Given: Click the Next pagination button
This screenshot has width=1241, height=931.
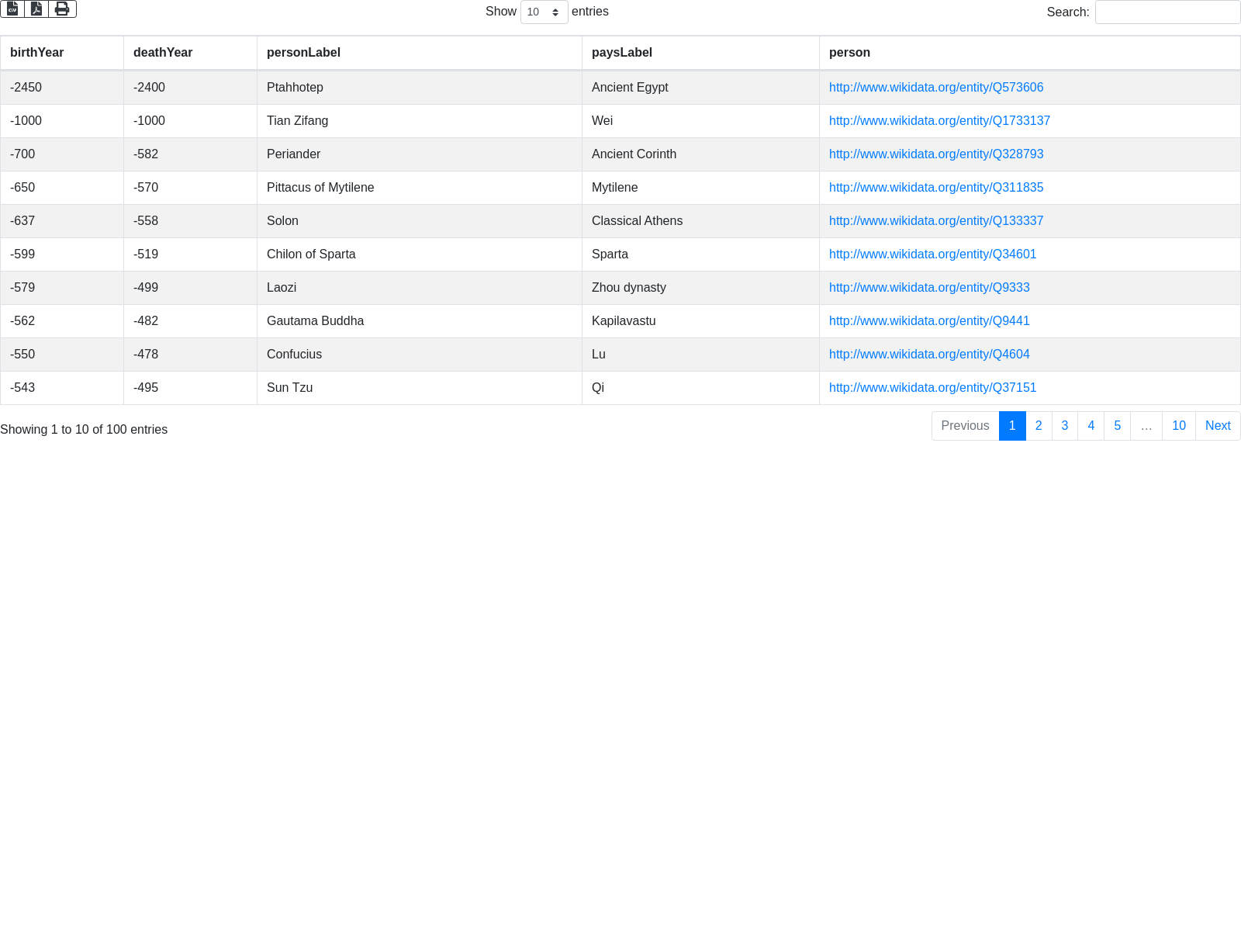Looking at the screenshot, I should coord(1217,426).
